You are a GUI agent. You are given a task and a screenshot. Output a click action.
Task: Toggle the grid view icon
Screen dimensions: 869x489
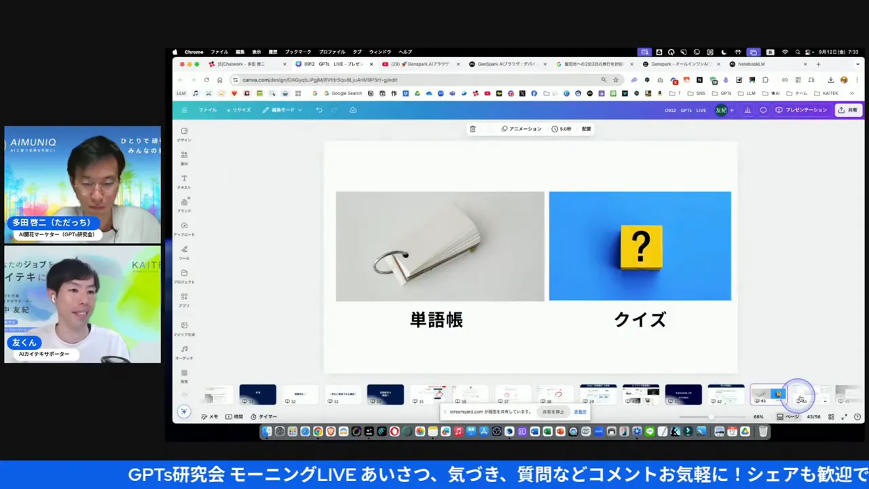(x=831, y=417)
